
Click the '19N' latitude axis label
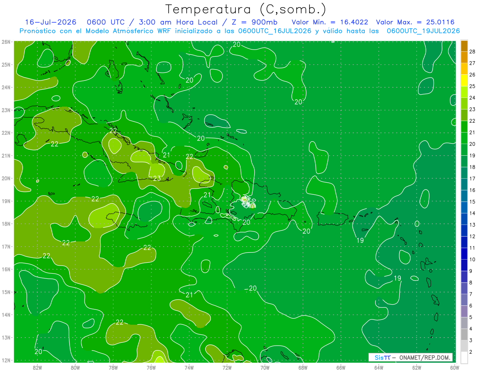pyautogui.click(x=6, y=201)
